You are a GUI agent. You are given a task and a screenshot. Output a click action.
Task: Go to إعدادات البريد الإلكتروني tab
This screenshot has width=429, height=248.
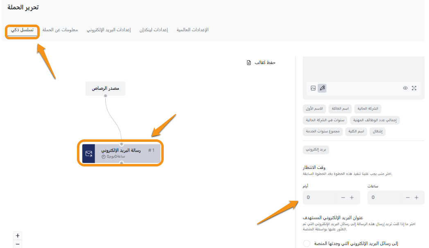coord(108,30)
